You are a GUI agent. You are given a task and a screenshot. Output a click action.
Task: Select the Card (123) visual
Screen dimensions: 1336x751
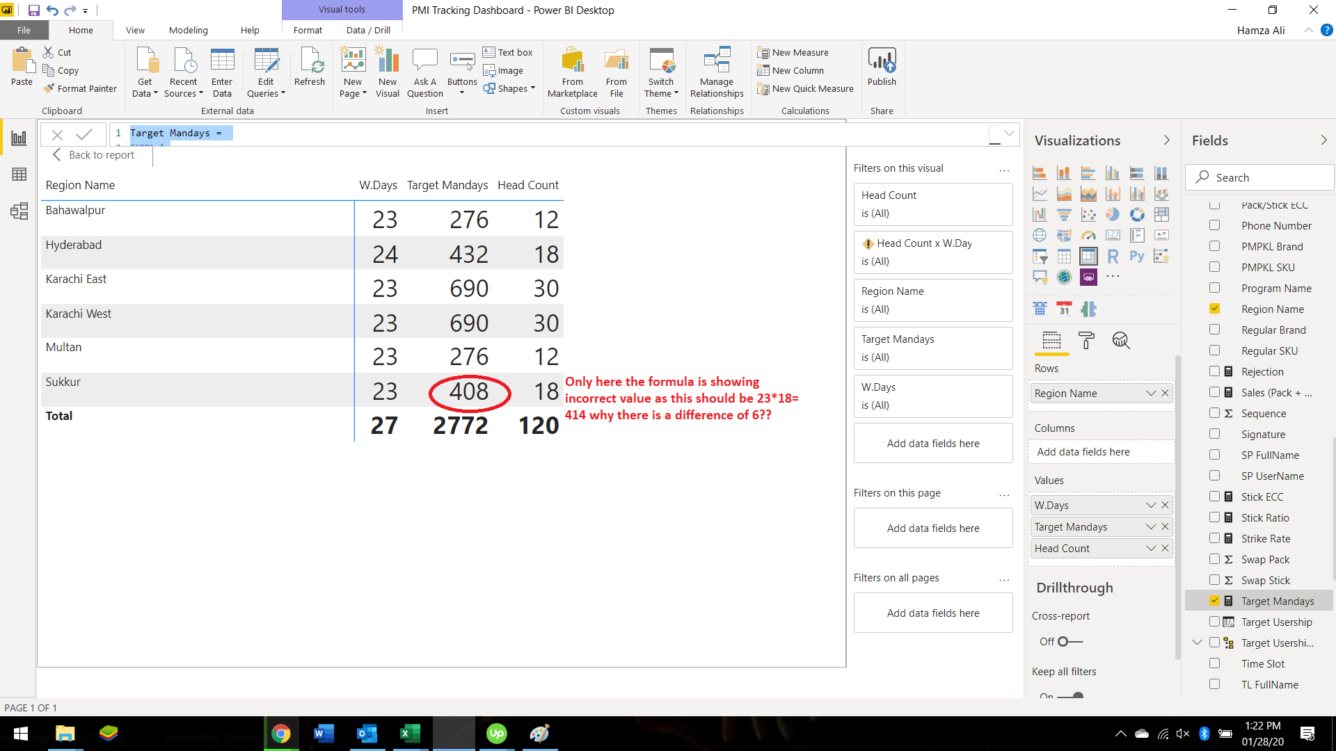(1113, 235)
